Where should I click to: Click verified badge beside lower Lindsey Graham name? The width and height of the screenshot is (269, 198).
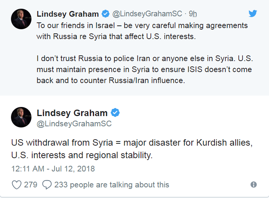[115, 113]
